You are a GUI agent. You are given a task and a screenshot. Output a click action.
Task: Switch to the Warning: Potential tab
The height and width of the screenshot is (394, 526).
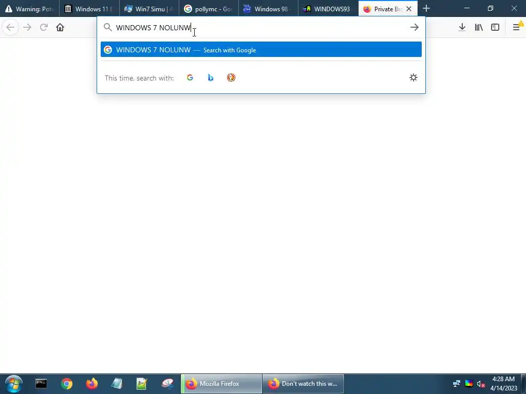29,9
